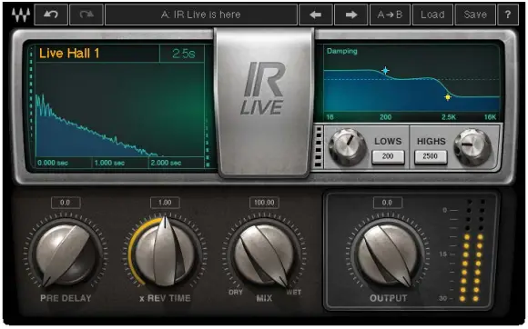Select the cyan low damping point on graph
This screenshot has width=528, height=329.
[x=386, y=71]
